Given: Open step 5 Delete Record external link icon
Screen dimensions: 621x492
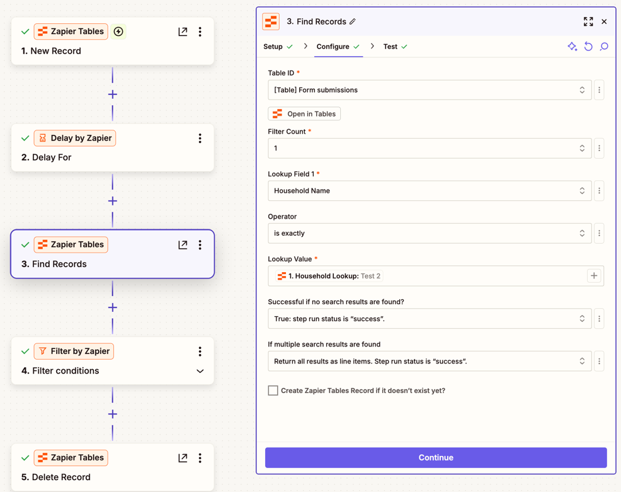Looking at the screenshot, I should point(183,458).
